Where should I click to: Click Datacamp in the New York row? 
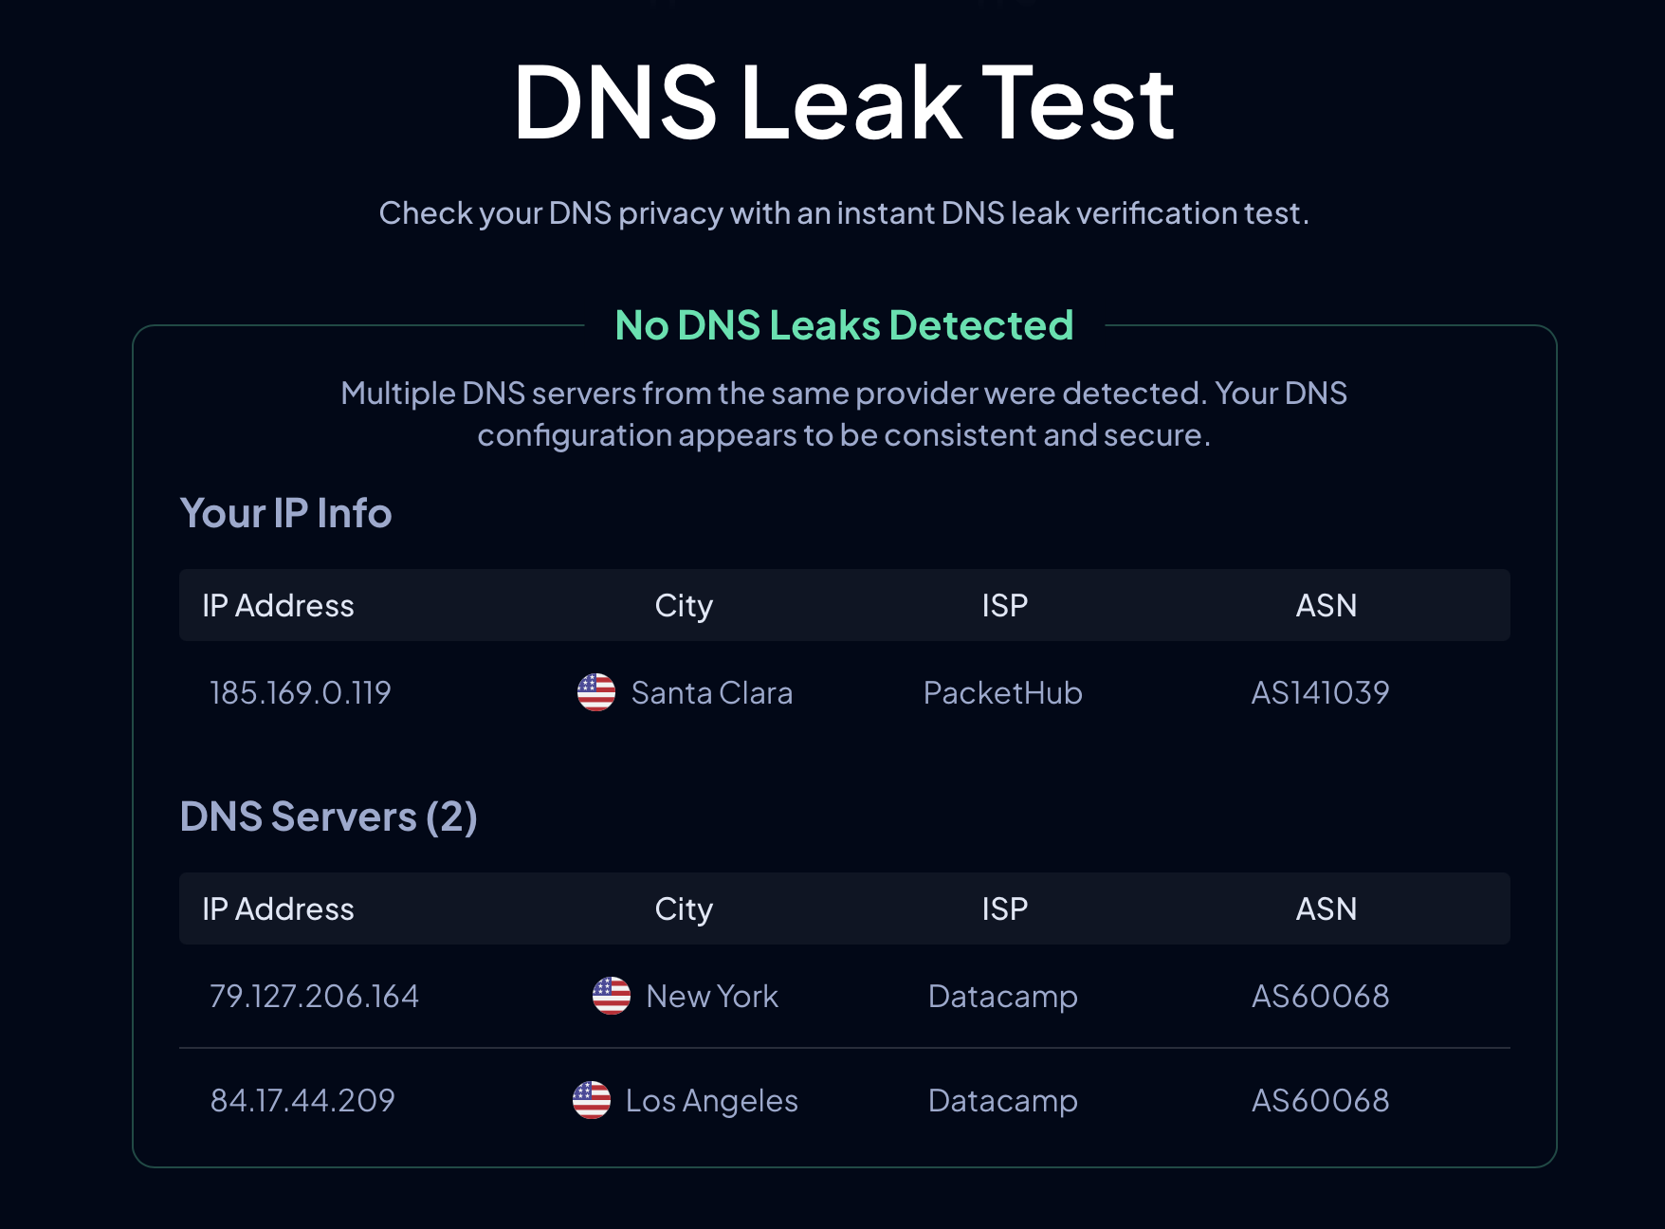click(1002, 996)
